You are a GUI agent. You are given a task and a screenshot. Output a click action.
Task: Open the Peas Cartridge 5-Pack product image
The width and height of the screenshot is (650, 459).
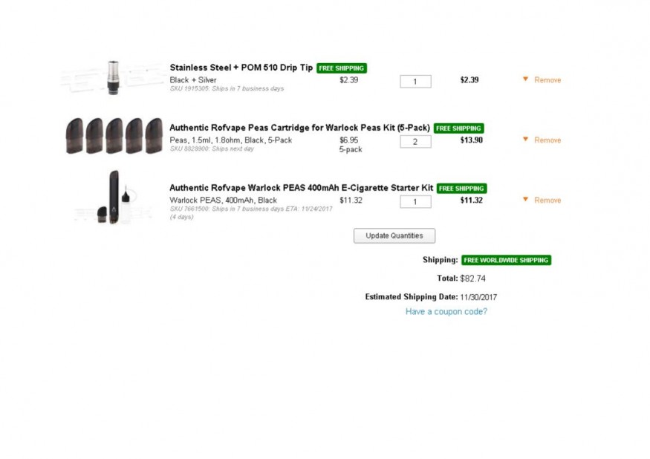point(114,136)
